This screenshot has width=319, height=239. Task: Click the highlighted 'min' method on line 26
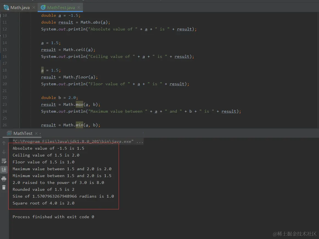(79, 125)
